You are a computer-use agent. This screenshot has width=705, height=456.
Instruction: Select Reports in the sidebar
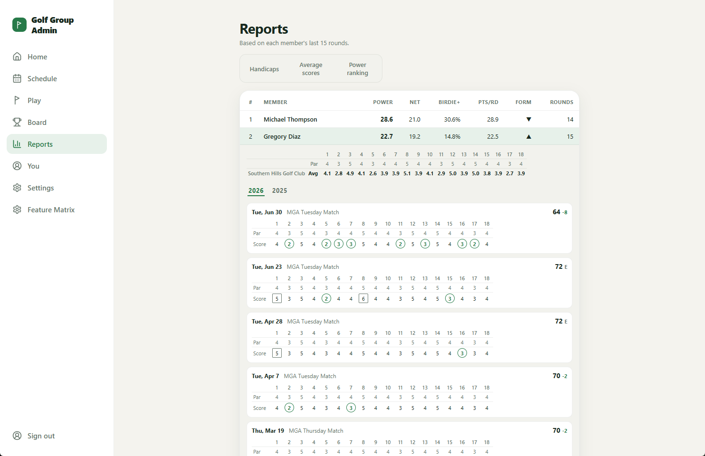[57, 144]
